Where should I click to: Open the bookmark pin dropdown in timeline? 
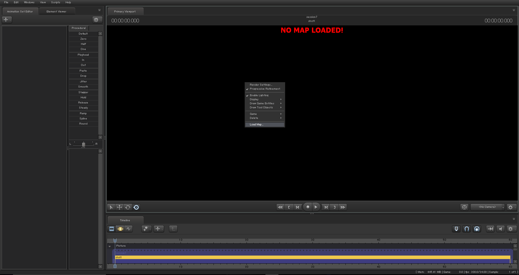coord(147,229)
